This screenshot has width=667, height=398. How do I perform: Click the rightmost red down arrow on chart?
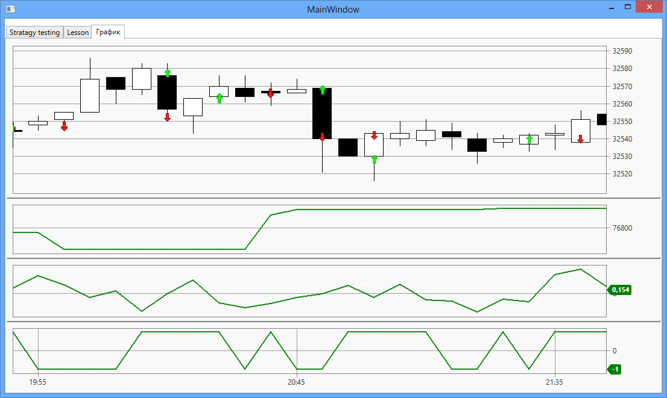(580, 138)
